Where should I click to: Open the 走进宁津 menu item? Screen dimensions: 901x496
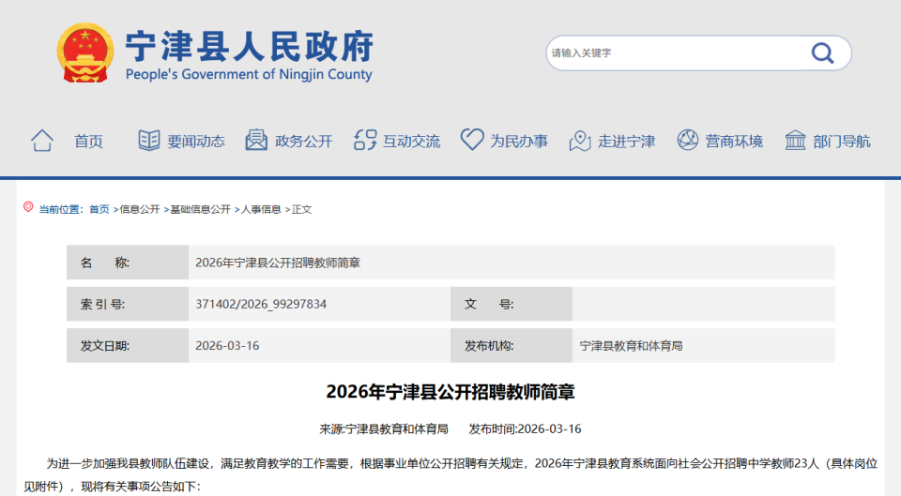(x=626, y=142)
